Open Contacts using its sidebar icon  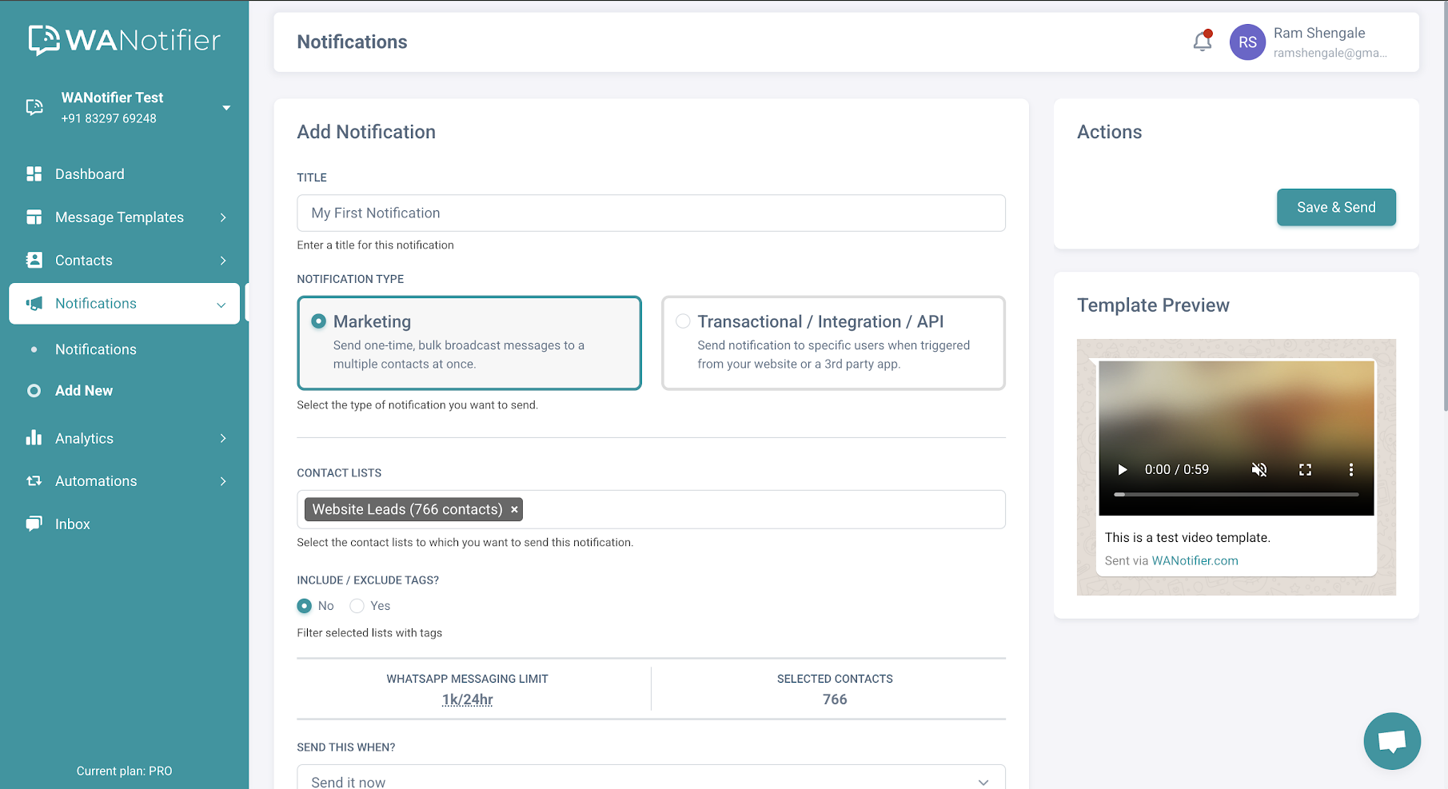point(33,260)
